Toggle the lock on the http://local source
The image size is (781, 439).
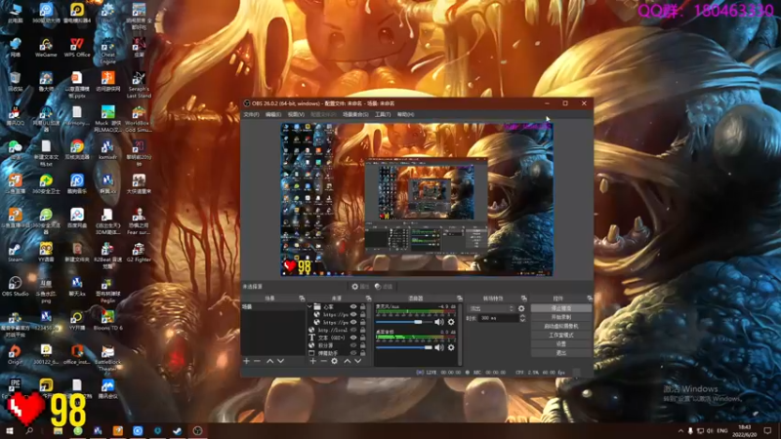[362, 330]
